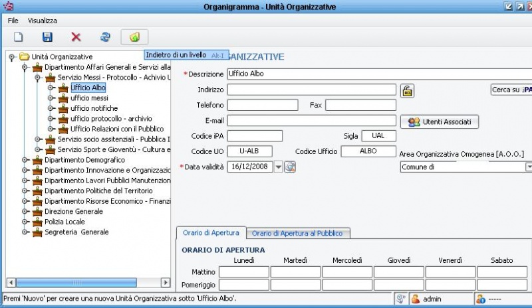
Task: Select ufficio notifiche in the tree
Action: click(x=94, y=108)
